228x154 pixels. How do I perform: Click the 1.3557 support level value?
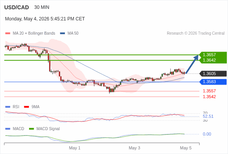[x=209, y=91]
